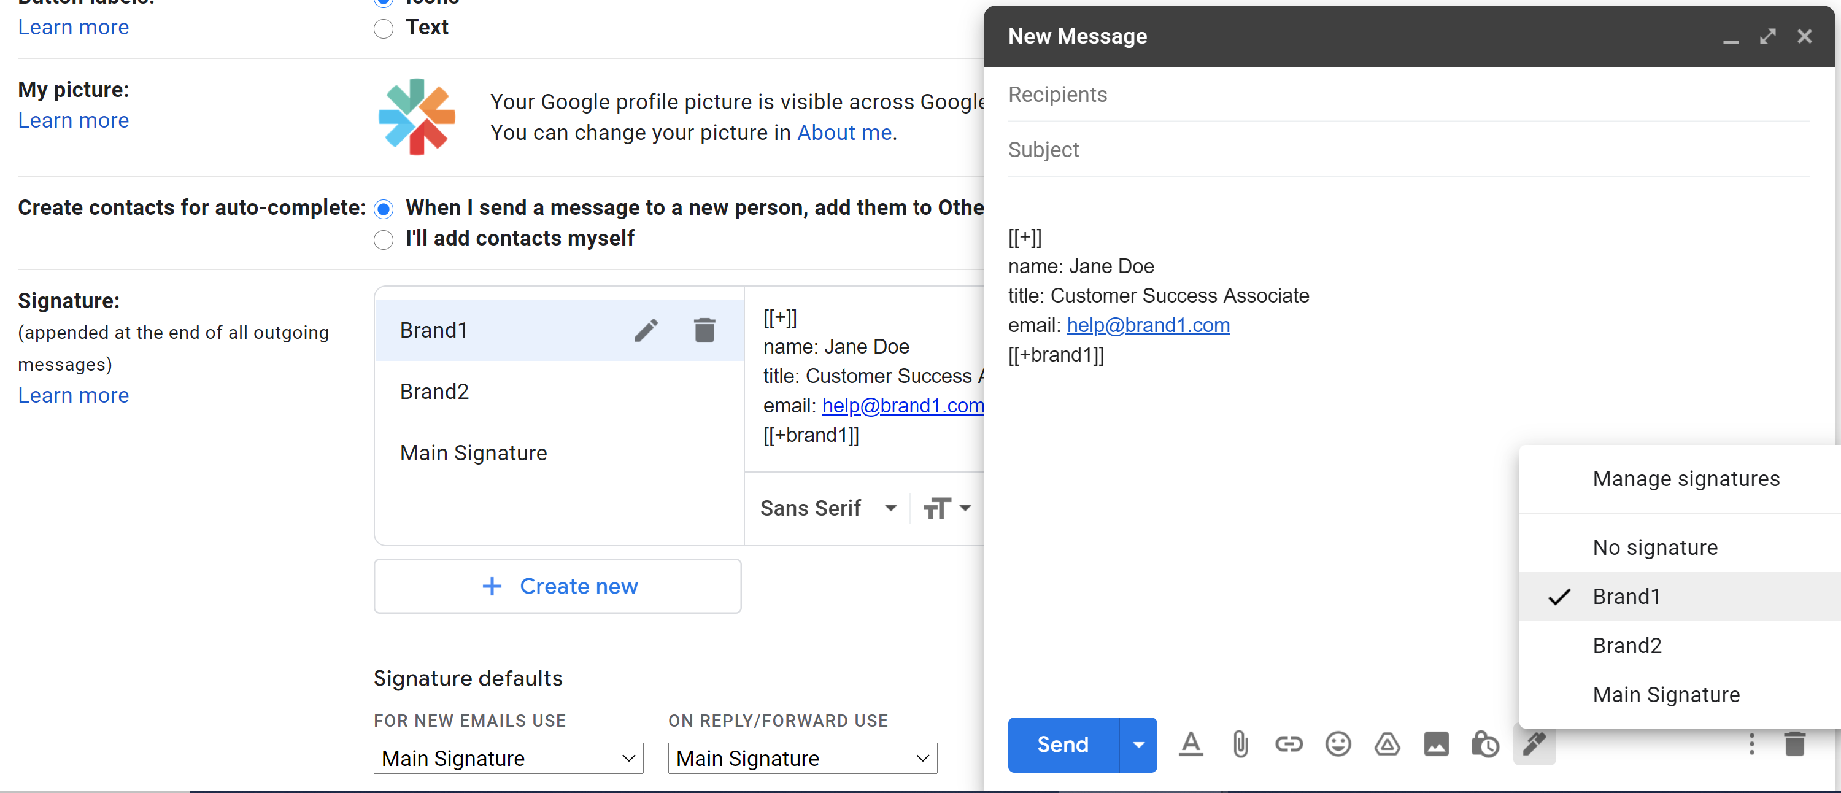The height and width of the screenshot is (793, 1841).
Task: Click help@brand1.com link in compose body
Action: pos(1148,325)
